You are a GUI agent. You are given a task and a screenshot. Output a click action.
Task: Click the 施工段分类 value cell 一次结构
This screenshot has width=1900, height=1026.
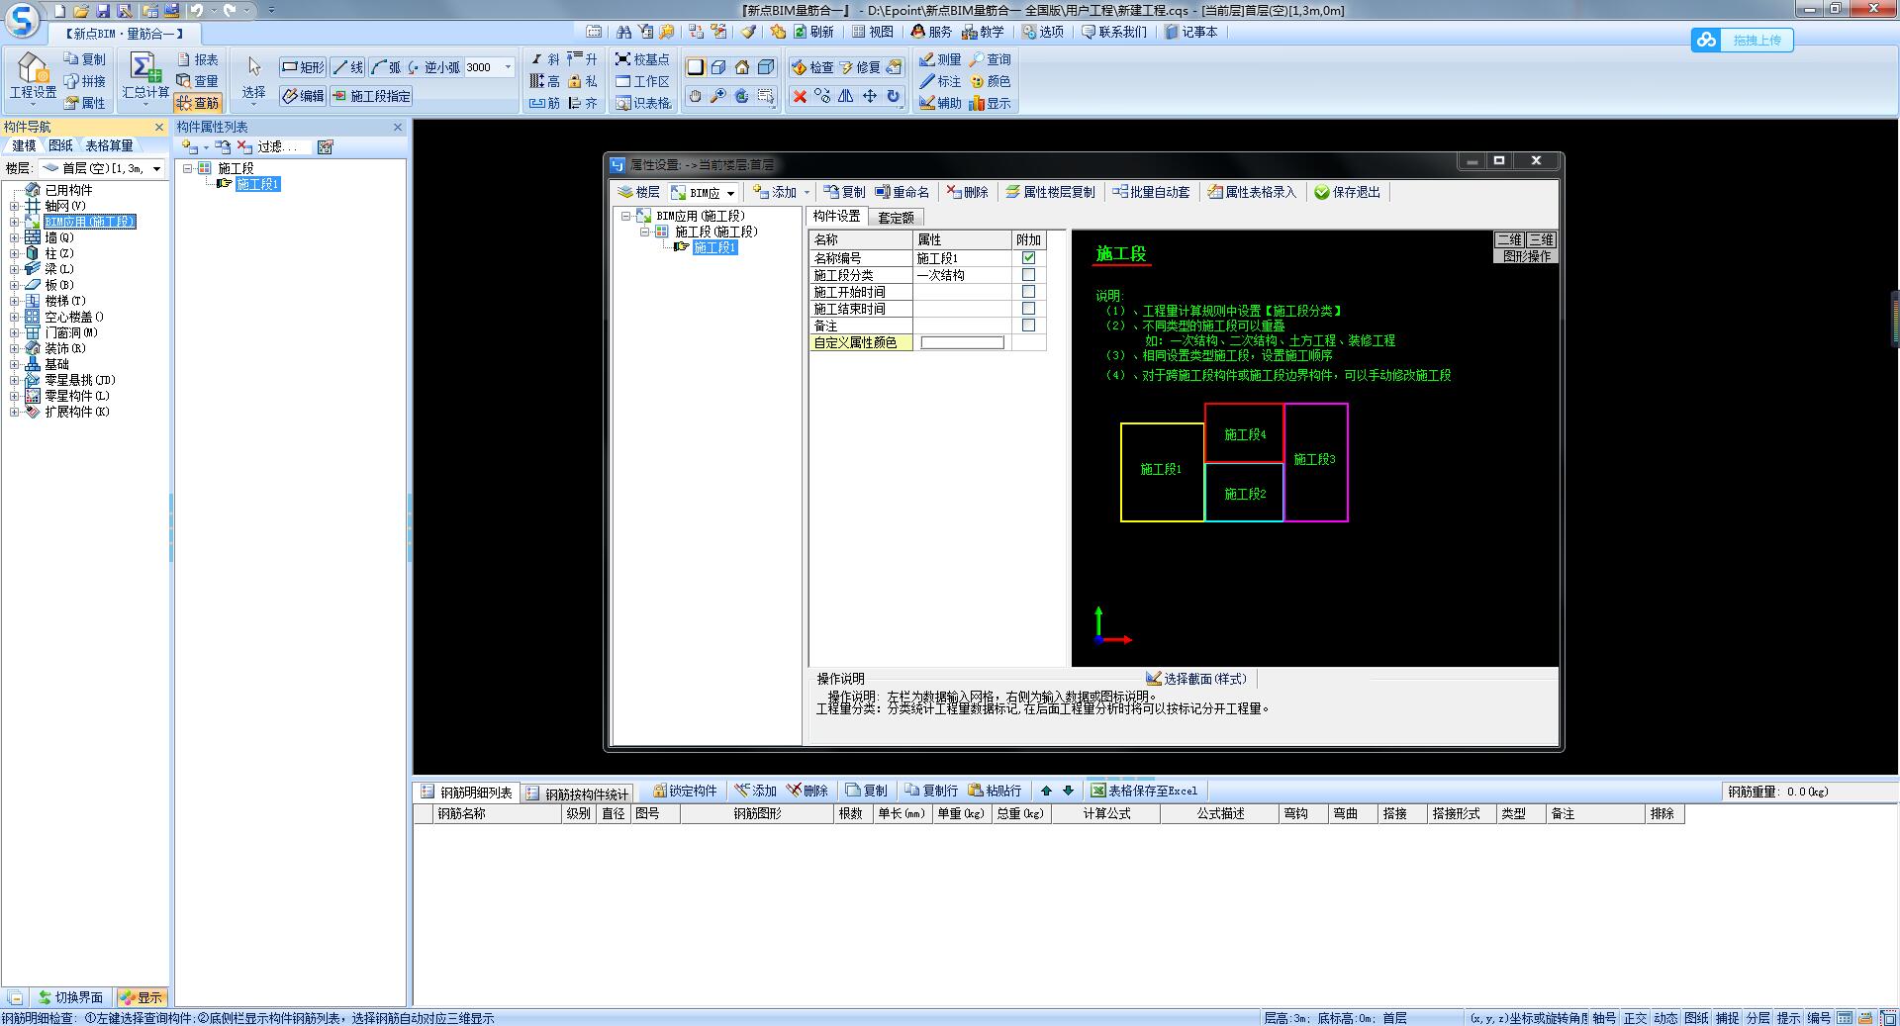click(x=963, y=275)
